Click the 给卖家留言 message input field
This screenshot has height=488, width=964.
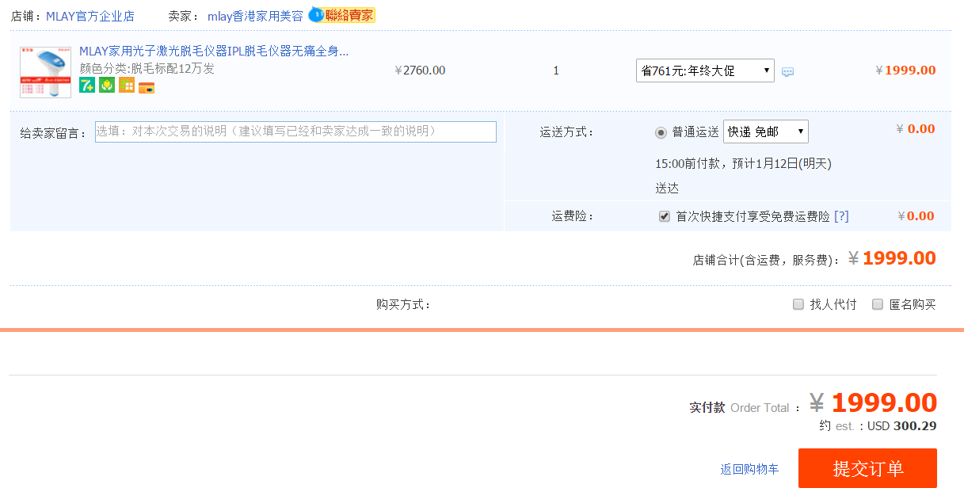click(x=295, y=132)
